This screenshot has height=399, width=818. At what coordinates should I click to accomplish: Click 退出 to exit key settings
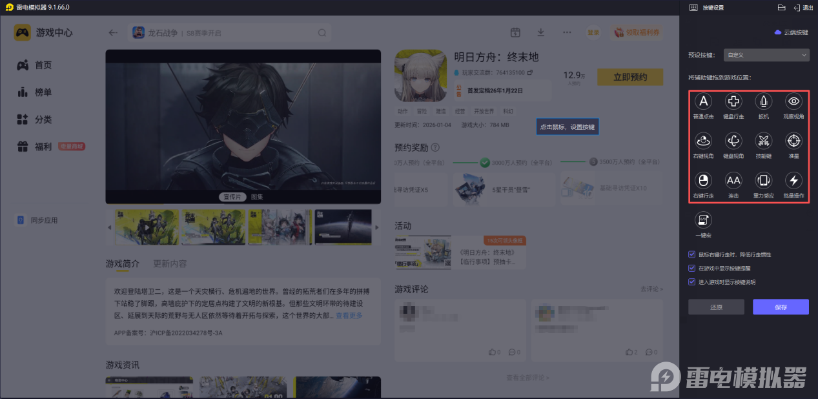click(804, 8)
